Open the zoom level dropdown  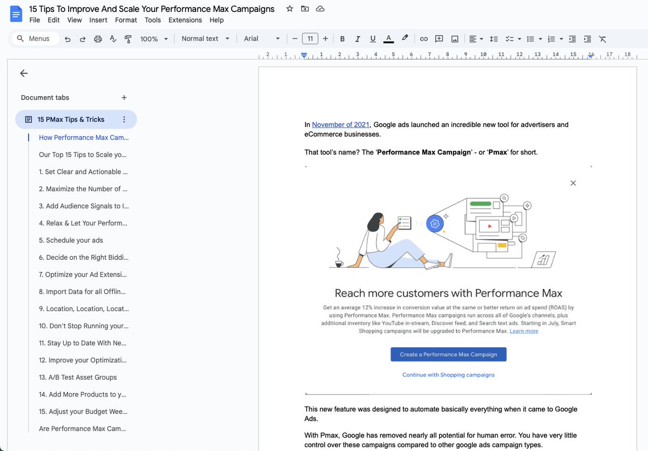(154, 39)
